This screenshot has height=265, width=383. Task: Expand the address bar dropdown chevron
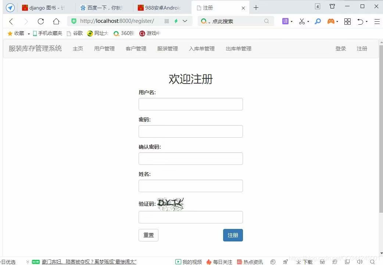point(185,21)
